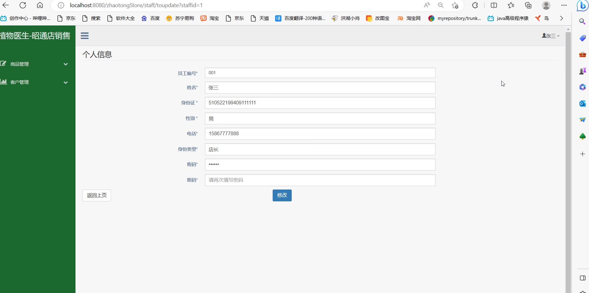Open browser extensions puzzle icon
The height and width of the screenshot is (293, 589).
475,5
